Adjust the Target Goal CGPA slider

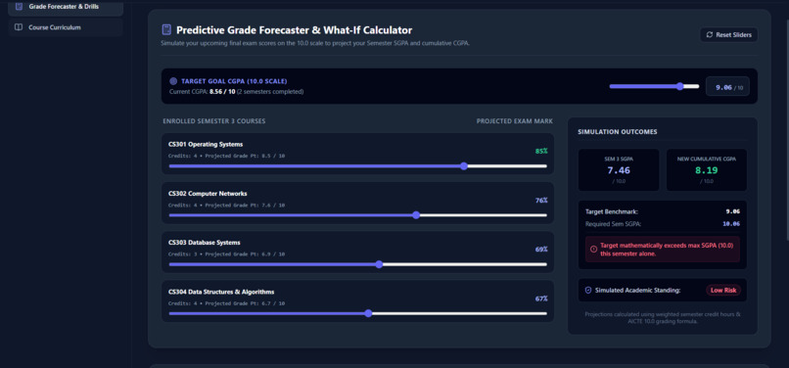tap(654, 86)
